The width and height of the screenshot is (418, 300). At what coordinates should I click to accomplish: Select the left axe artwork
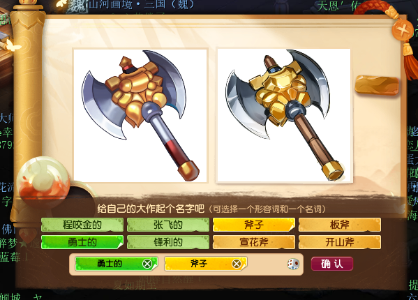[140, 115]
